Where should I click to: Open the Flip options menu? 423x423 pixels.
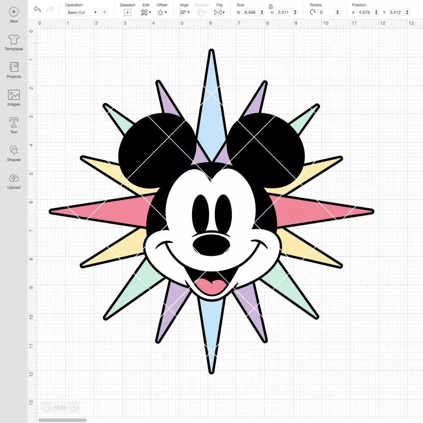[219, 12]
